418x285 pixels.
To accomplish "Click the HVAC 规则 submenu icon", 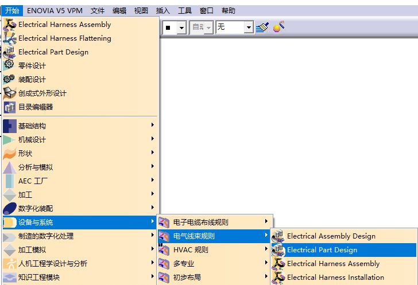I will (164, 250).
